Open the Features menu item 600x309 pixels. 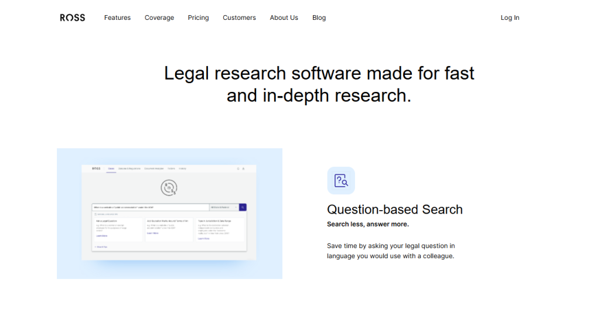117,18
